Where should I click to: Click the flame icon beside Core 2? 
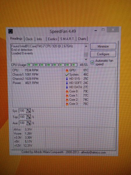pyautogui.click(x=67, y=100)
